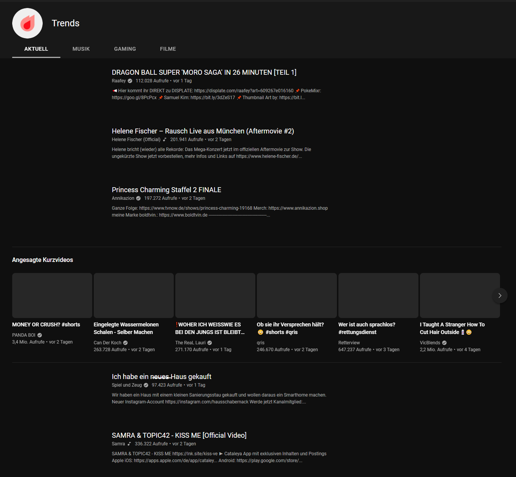Viewport: 516px width, 477px height.
Task: Open WOHER ICH WEISSWIE ES short thumbnail
Action: click(215, 296)
